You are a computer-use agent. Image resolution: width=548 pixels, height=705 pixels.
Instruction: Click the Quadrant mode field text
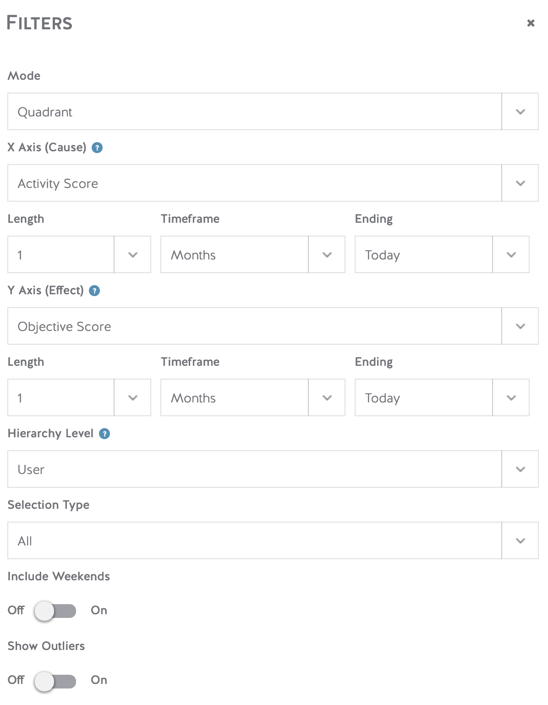click(45, 112)
